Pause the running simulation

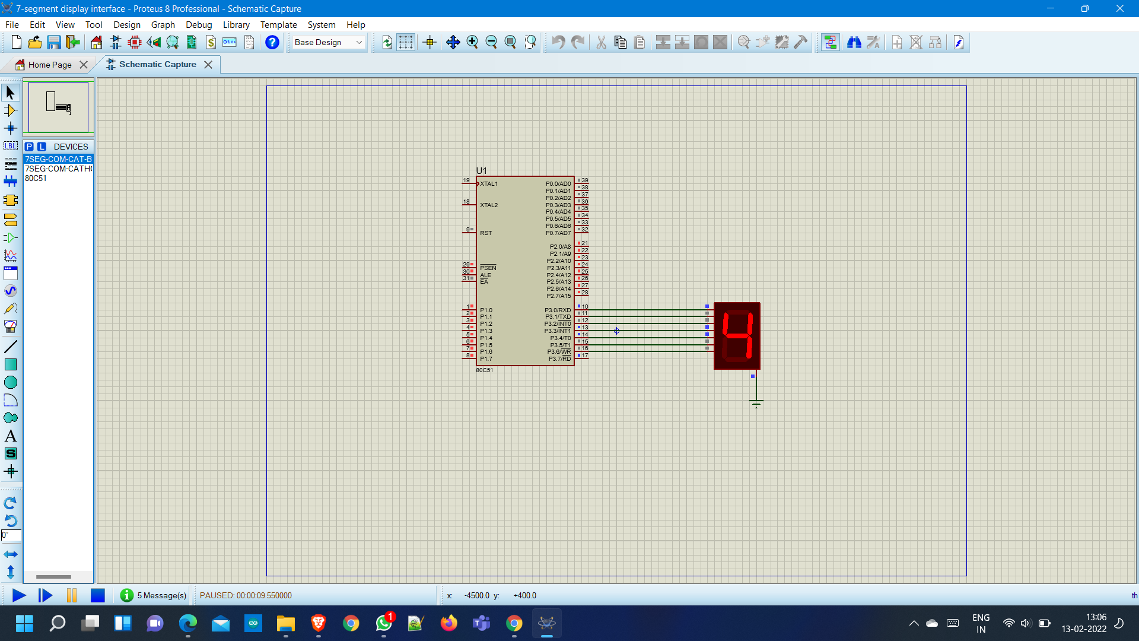71,595
